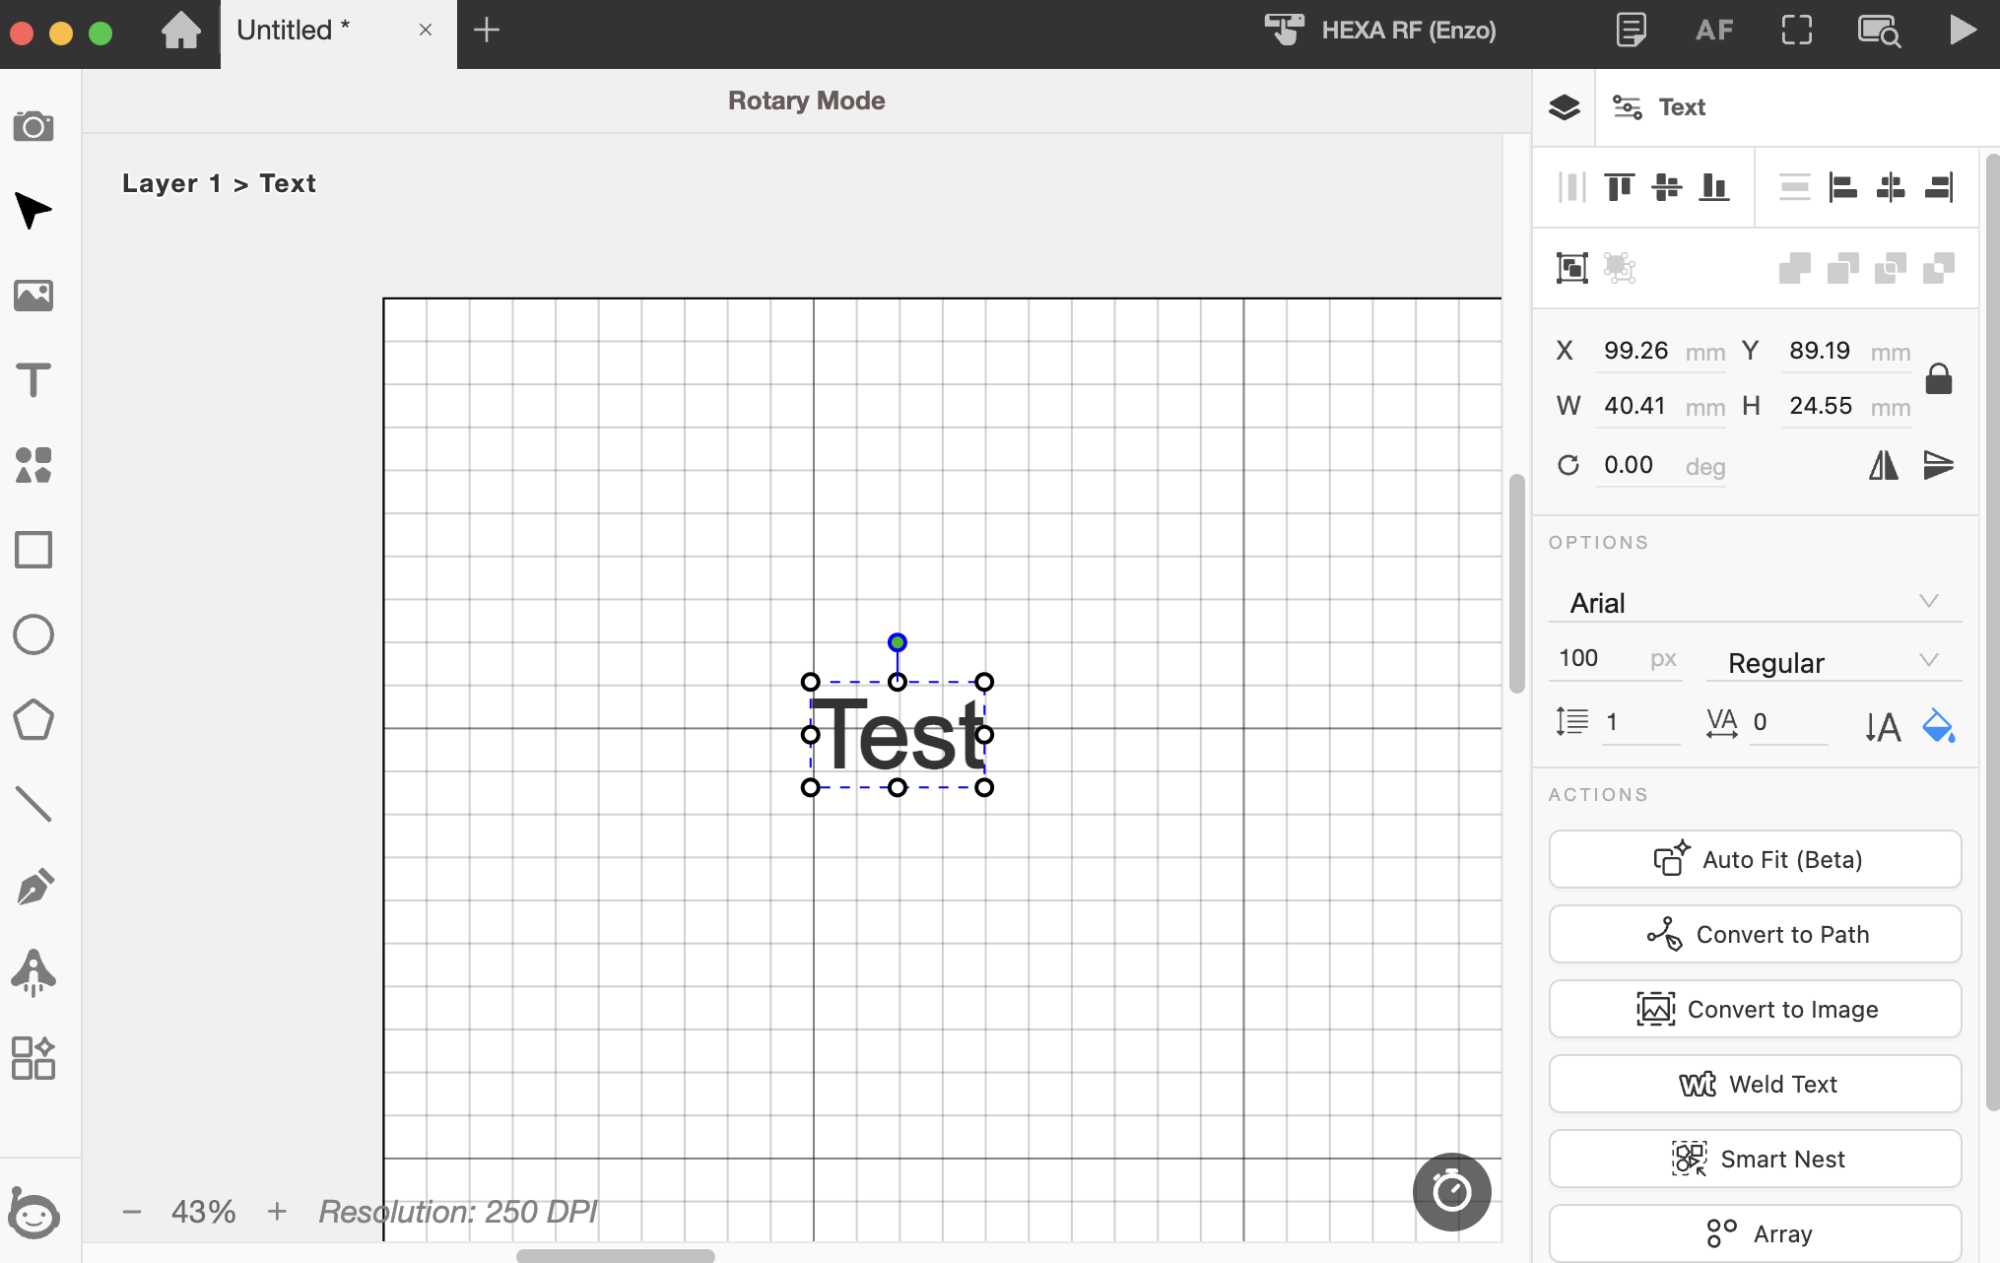
Task: Click the frame area icon
Action: (x=1797, y=30)
